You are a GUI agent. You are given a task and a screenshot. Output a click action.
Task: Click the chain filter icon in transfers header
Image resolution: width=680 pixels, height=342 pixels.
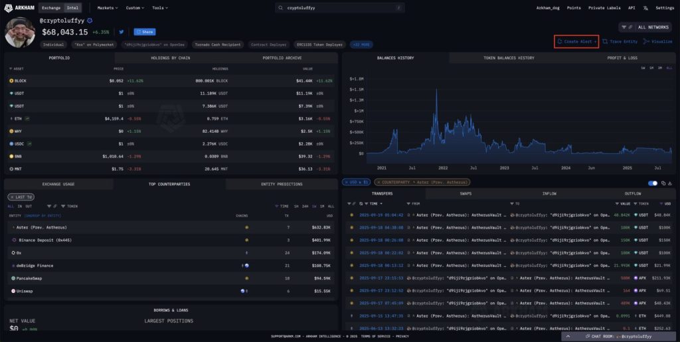click(349, 204)
